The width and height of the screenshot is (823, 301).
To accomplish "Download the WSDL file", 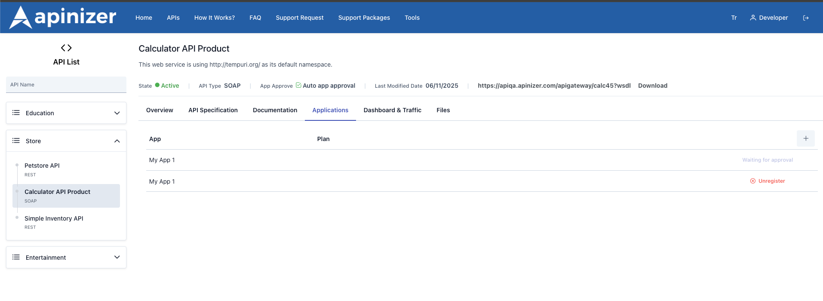I will click(652, 86).
